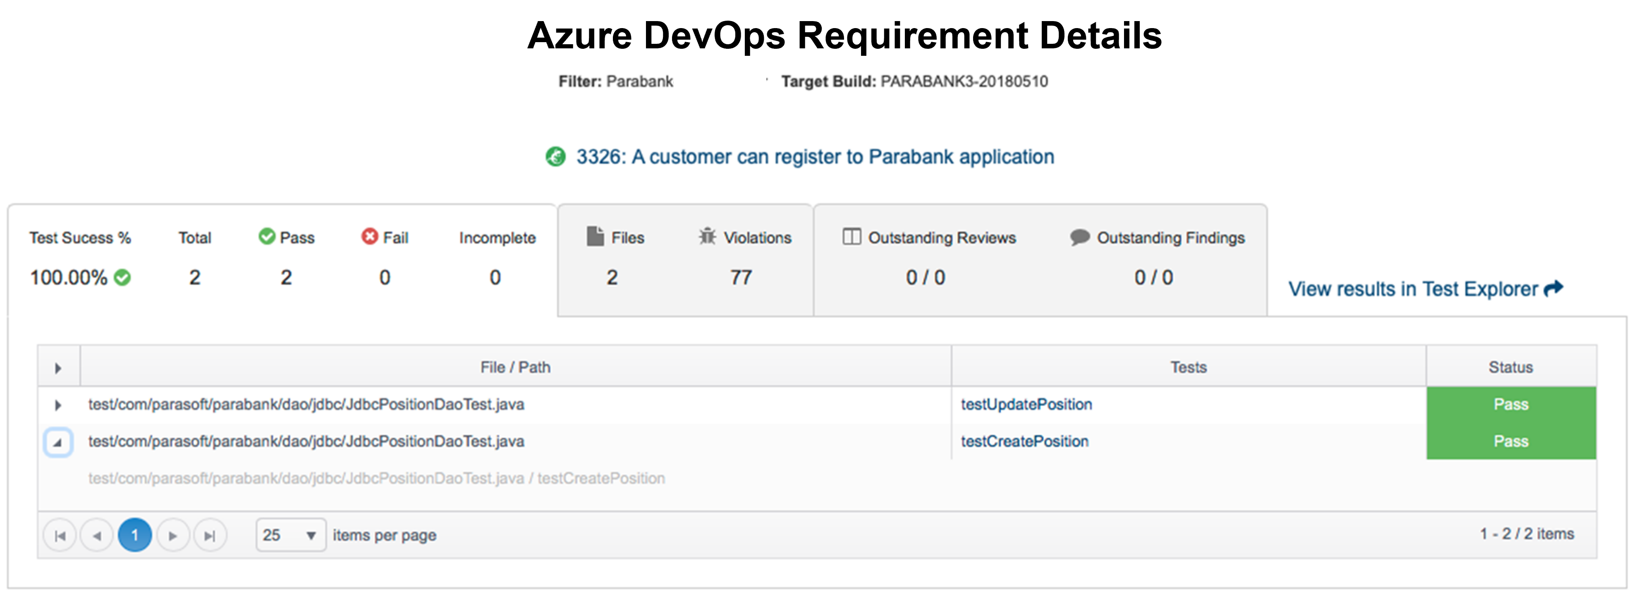The width and height of the screenshot is (1636, 596).
Task: Open requirement 3326 customer register link
Action: click(815, 157)
